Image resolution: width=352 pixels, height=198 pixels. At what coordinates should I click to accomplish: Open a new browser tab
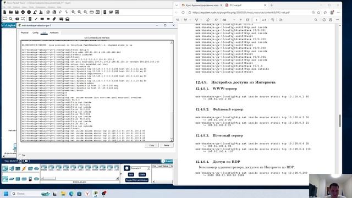pyautogui.click(x=272, y=5)
